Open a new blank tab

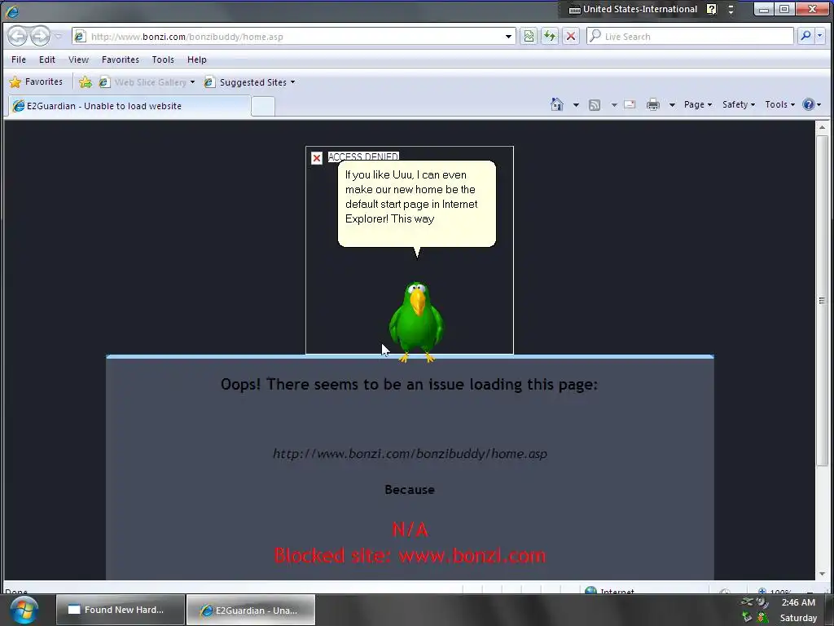click(x=263, y=107)
